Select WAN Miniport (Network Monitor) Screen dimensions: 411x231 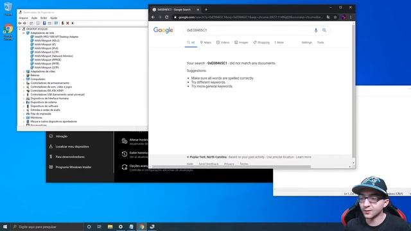[x=54, y=56]
